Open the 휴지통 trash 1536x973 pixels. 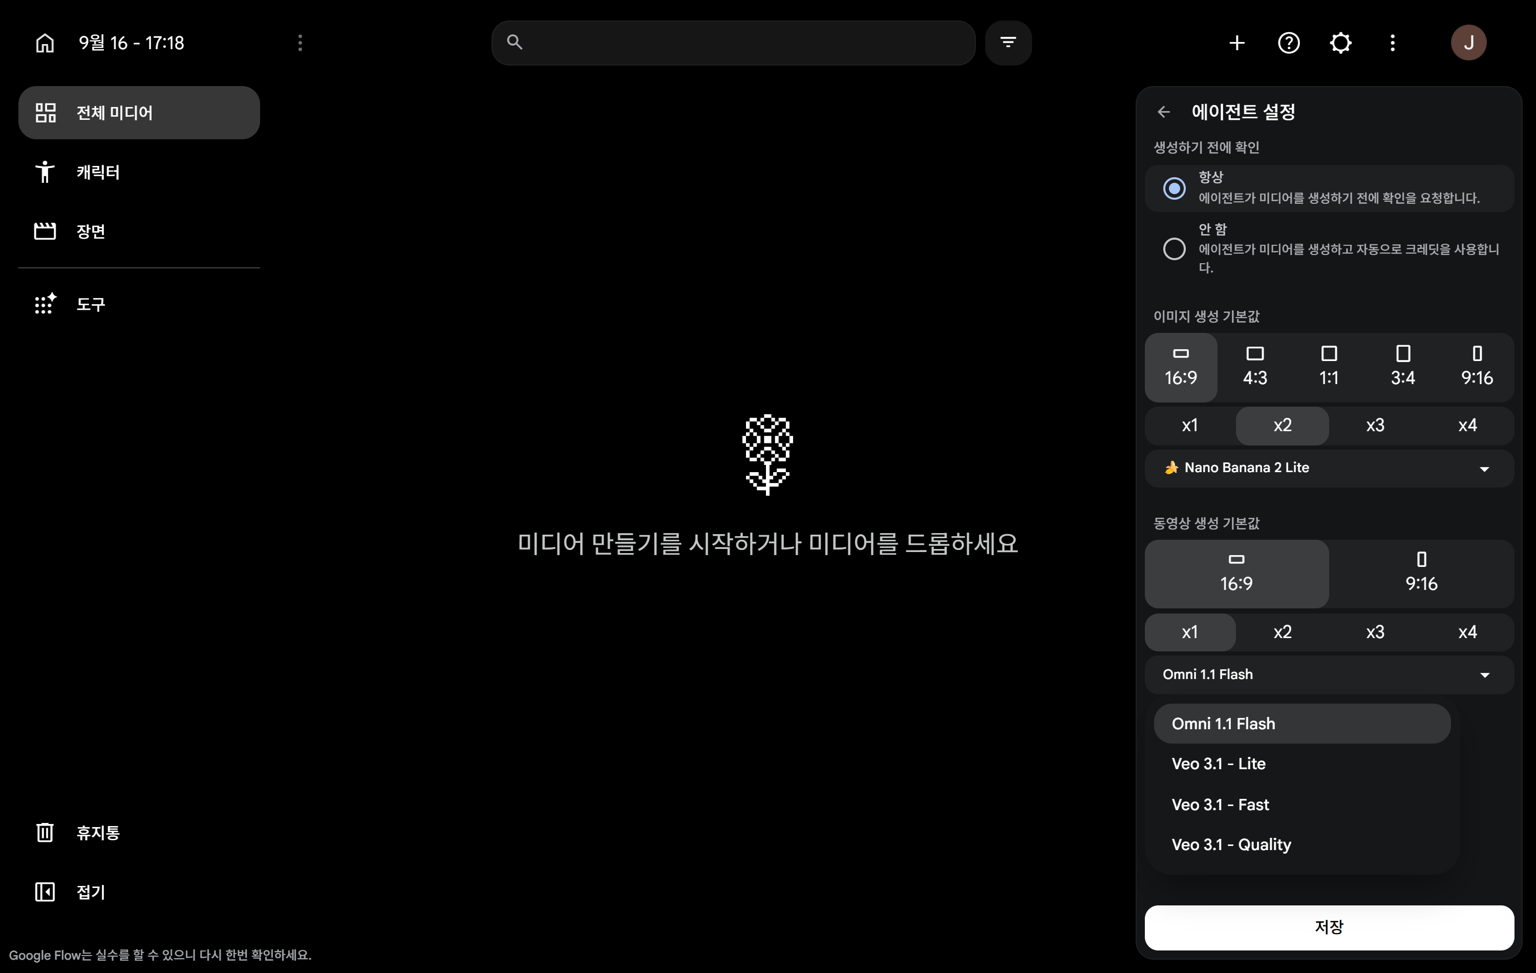click(139, 832)
